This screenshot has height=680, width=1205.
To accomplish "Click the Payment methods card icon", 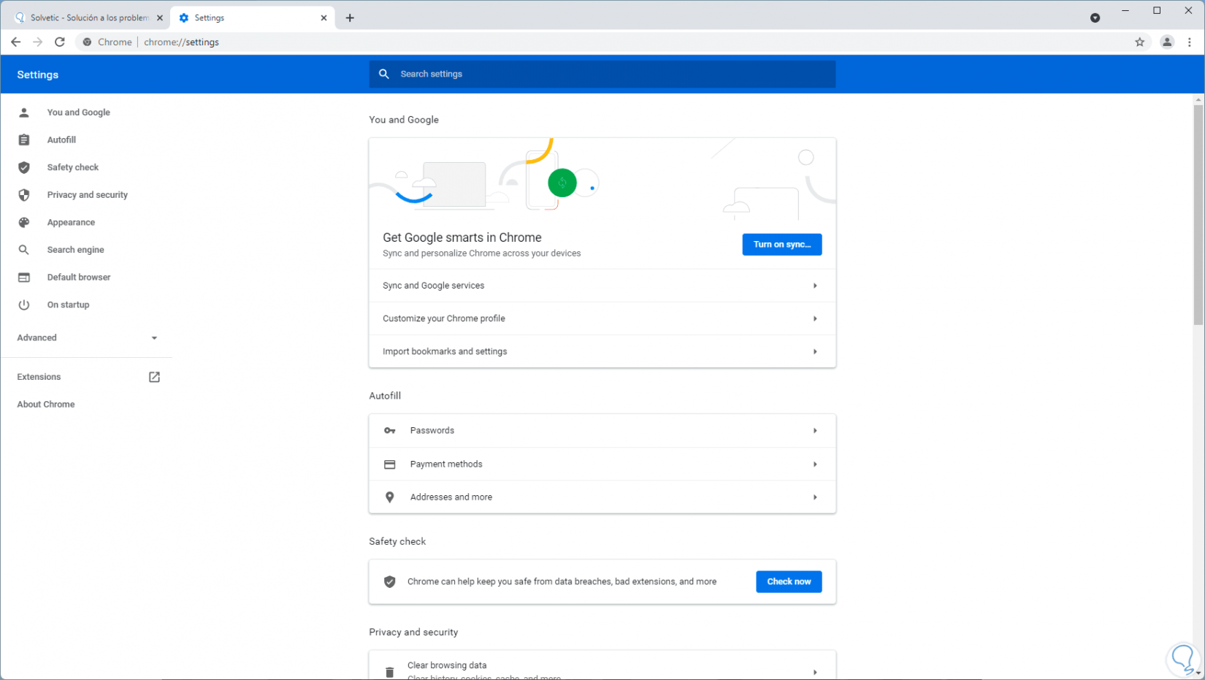I will point(390,465).
